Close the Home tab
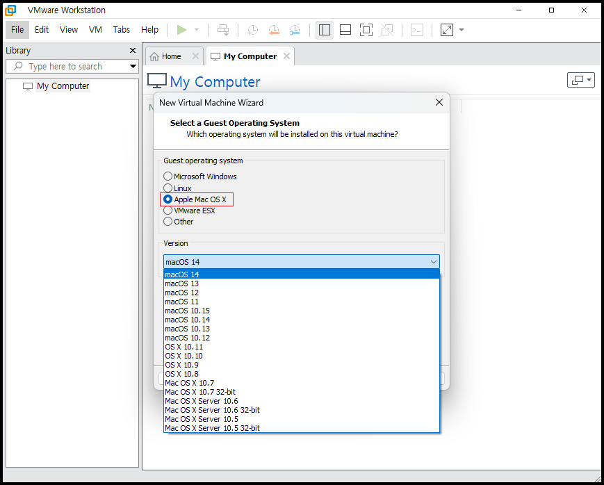 pos(195,56)
